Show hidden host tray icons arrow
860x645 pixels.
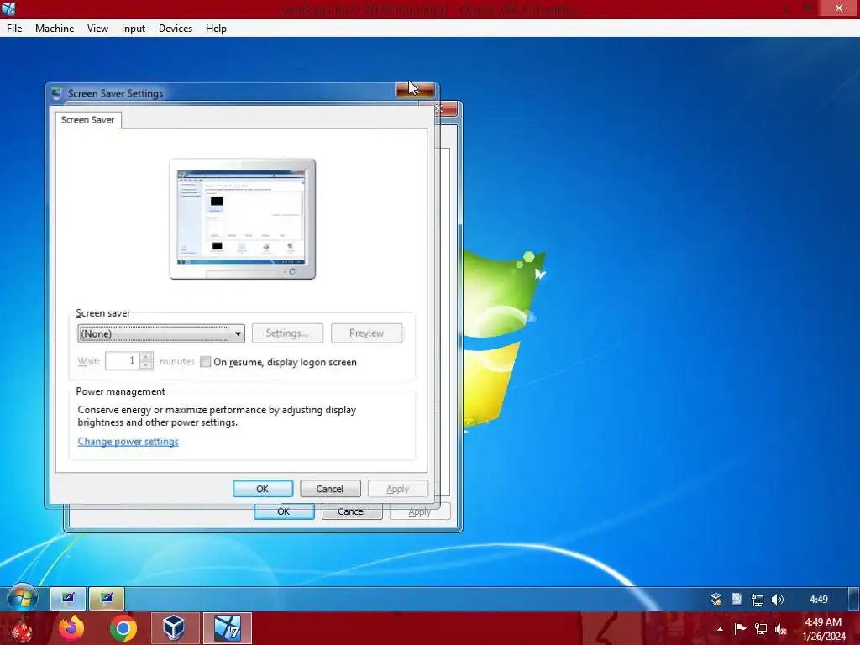[x=720, y=629]
